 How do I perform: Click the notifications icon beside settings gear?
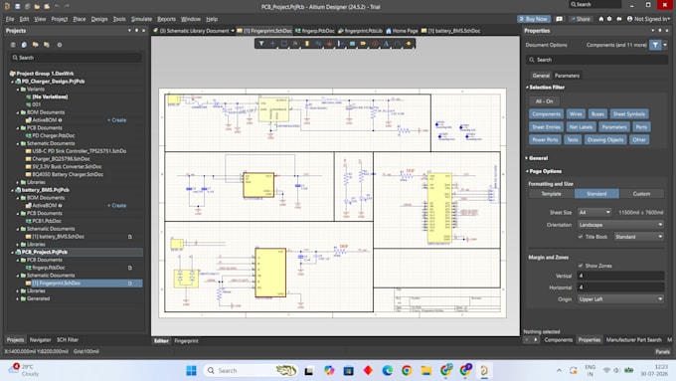619,19
